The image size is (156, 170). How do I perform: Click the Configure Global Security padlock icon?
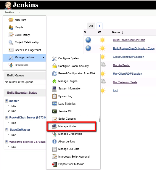tap(54, 66)
